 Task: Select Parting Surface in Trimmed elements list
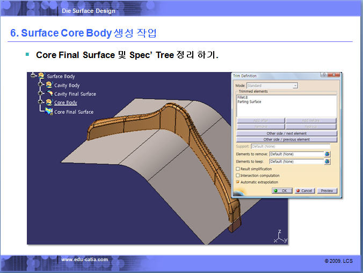tap(249, 102)
